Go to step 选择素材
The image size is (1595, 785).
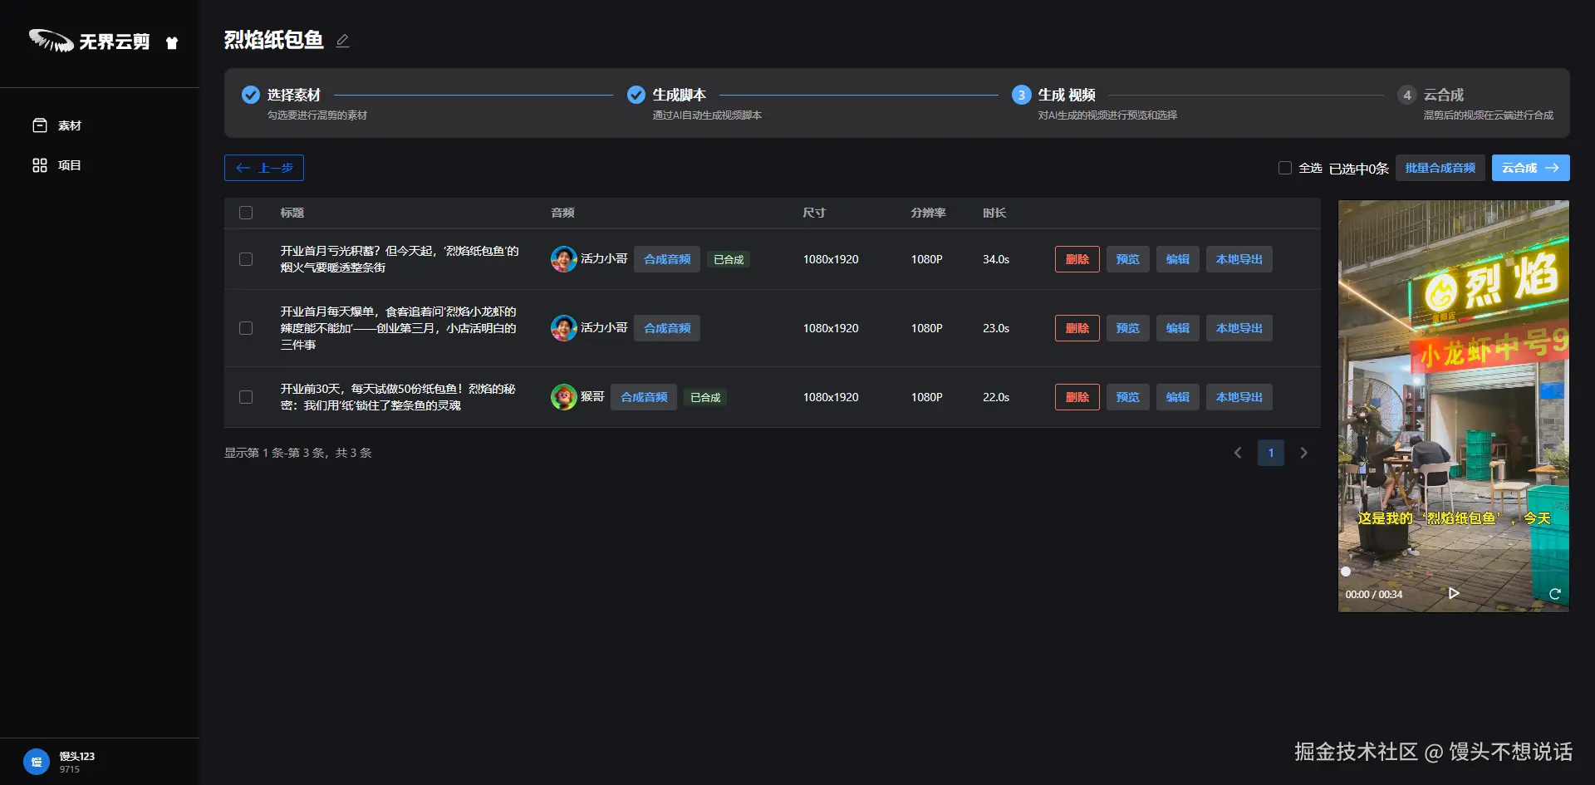(x=293, y=95)
